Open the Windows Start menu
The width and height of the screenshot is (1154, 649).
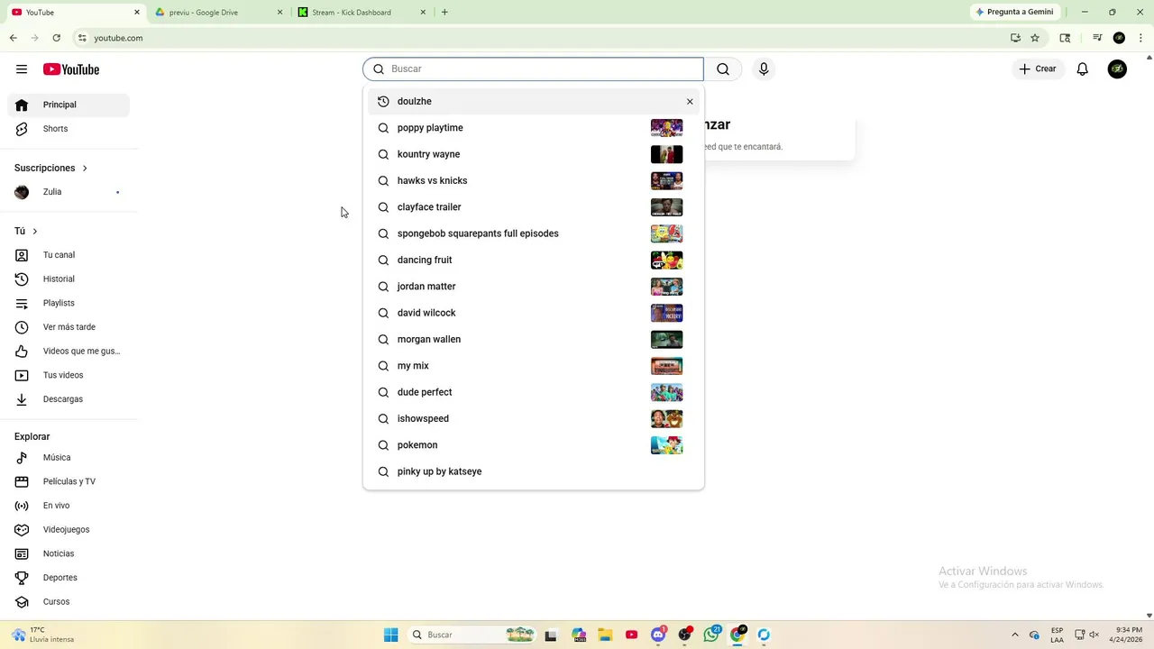[x=390, y=635]
